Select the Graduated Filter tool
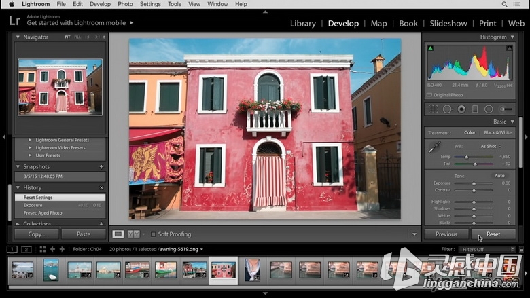Screen dimensions: 530x298 coord(475,109)
